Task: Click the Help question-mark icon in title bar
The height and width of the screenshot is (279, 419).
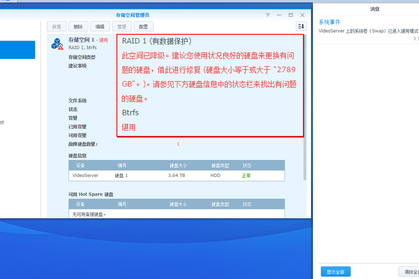Action: (x=267, y=15)
